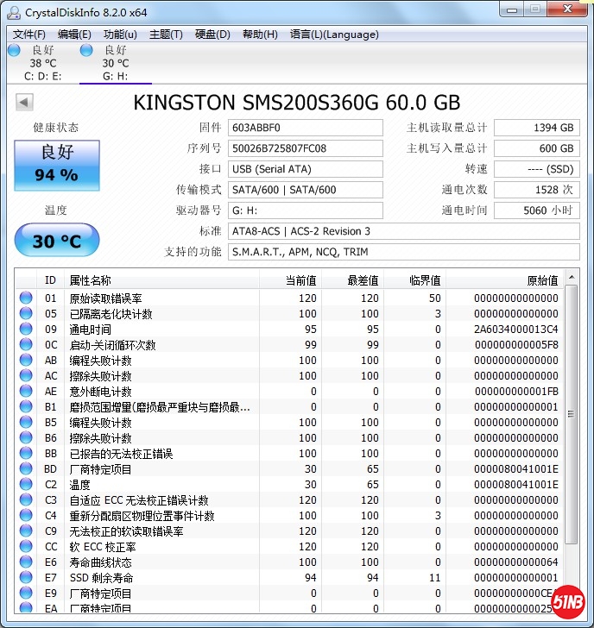Click the 属性名称 column header

pos(161,280)
